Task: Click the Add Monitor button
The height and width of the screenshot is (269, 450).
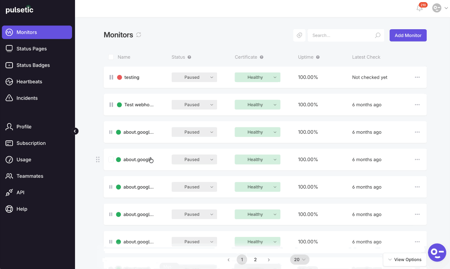Action: pos(408,35)
